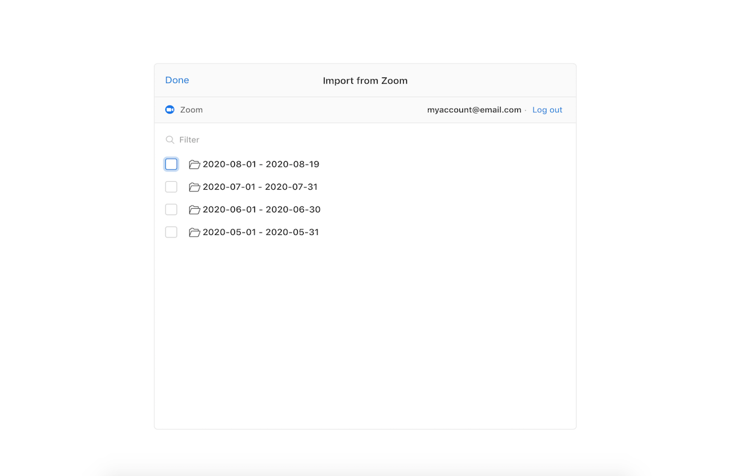Open folder 2020-07-01 - 2020-07-31
Image resolution: width=732 pixels, height=476 pixels.
[x=260, y=187]
